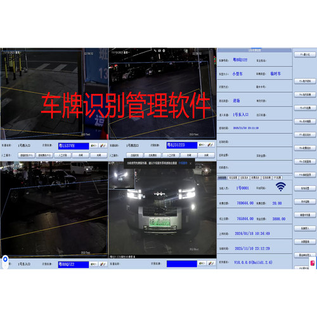Screen dimensions: 317x317
Task: Click the first release button for 1号西入口
Action: tap(27, 155)
